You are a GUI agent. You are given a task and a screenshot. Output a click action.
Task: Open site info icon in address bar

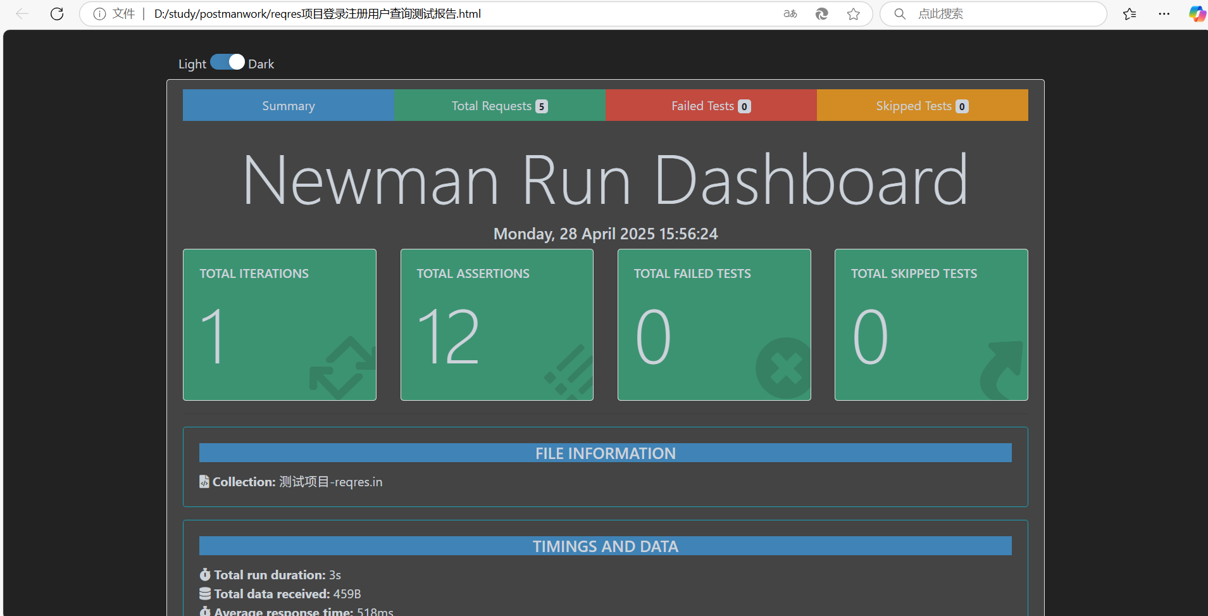coord(99,14)
